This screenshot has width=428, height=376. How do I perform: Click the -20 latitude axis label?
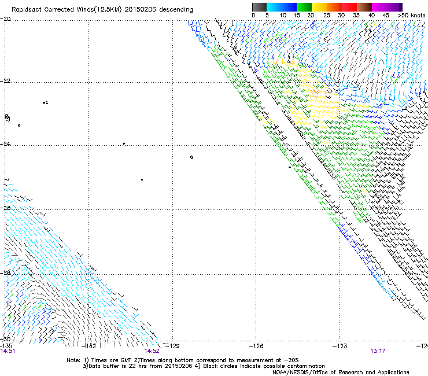tap(5, 19)
